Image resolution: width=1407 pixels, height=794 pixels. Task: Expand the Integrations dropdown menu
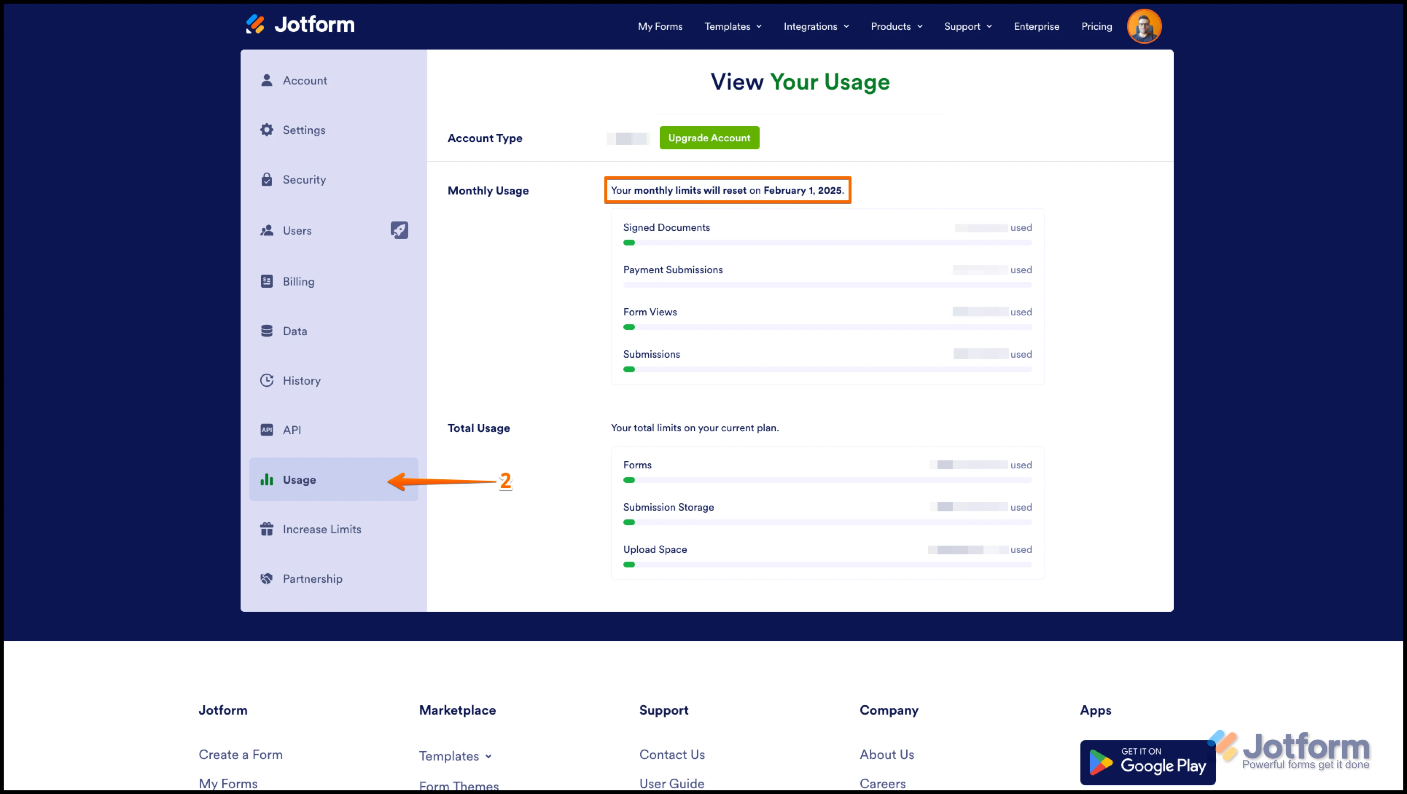[816, 26]
